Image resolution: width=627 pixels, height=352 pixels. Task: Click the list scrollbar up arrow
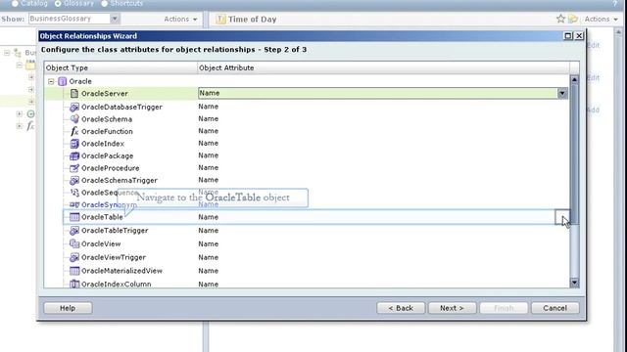(574, 79)
